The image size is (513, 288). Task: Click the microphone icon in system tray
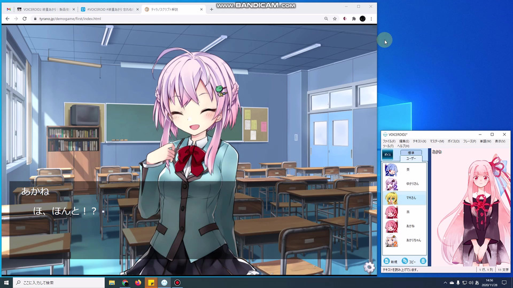pyautogui.click(x=458, y=283)
